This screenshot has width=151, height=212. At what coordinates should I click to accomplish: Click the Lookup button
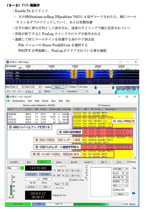click(x=31, y=187)
